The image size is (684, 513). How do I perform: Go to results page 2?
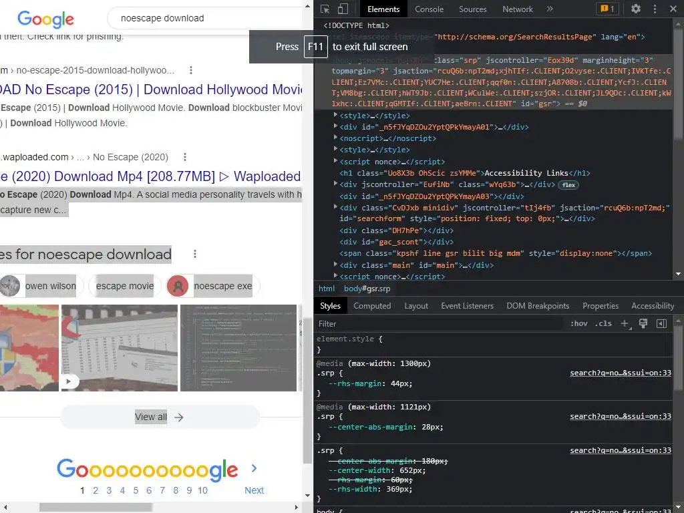(96, 490)
